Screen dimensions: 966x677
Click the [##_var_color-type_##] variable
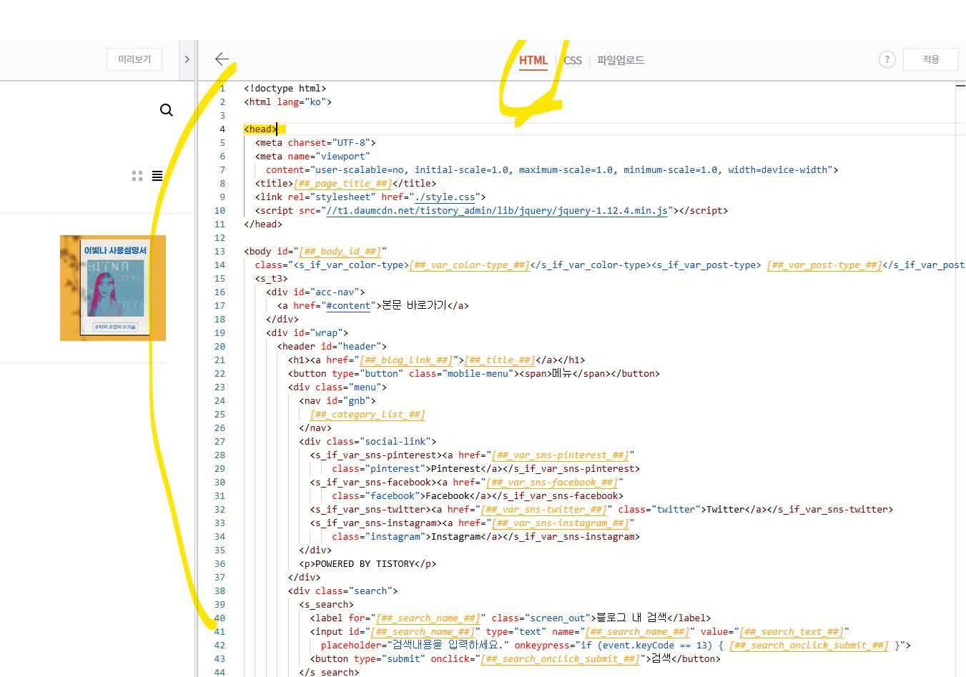coord(469,265)
